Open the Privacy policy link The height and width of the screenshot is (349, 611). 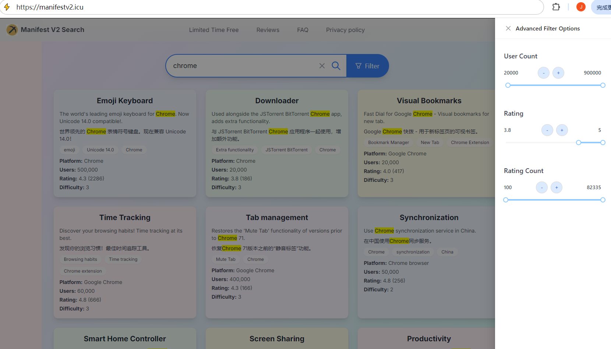tap(345, 30)
